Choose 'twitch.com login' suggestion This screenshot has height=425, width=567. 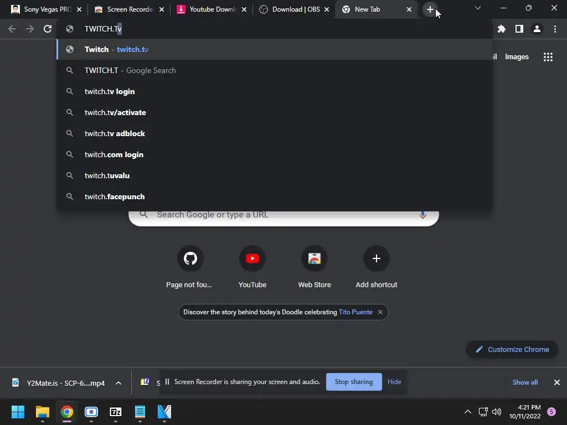tap(275, 154)
